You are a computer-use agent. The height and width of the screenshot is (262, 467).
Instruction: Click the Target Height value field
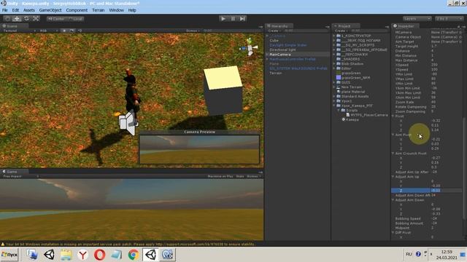point(446,47)
